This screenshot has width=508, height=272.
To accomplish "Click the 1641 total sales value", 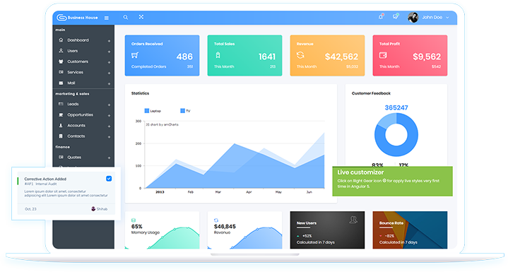I will (x=267, y=57).
